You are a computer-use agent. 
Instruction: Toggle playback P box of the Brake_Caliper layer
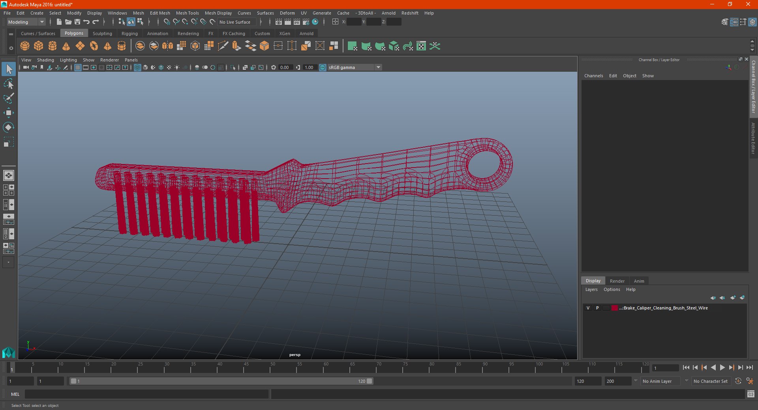597,308
